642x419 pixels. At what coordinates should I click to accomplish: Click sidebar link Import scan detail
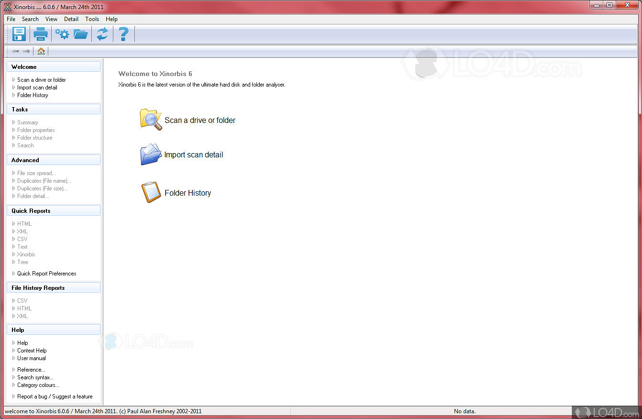click(37, 88)
